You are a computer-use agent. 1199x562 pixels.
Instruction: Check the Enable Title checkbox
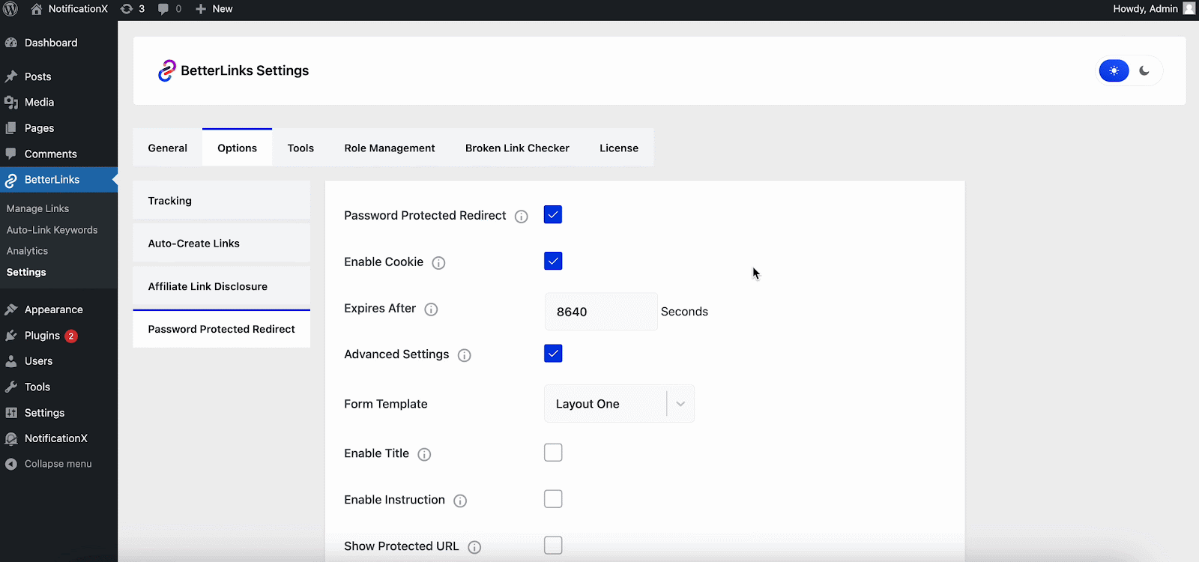click(553, 453)
